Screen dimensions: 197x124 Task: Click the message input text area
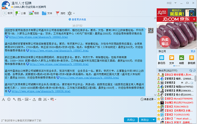[78, 109]
